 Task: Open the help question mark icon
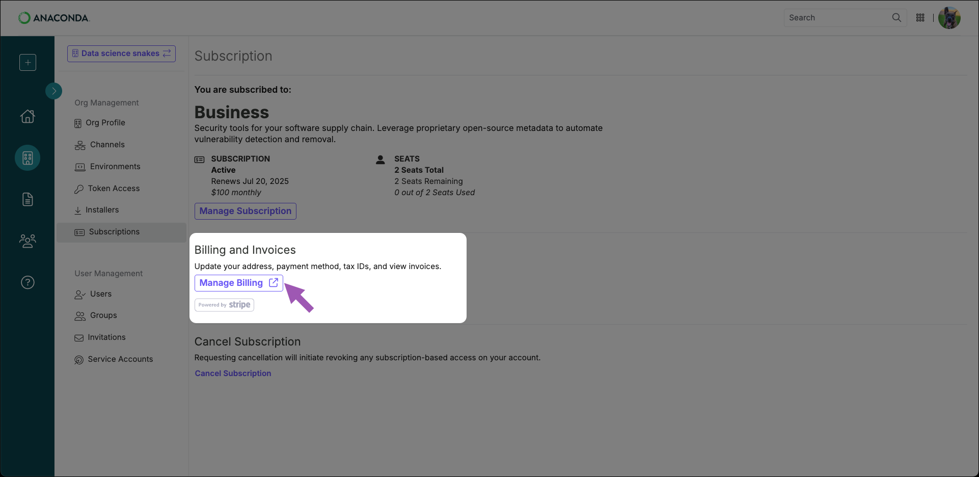[27, 282]
